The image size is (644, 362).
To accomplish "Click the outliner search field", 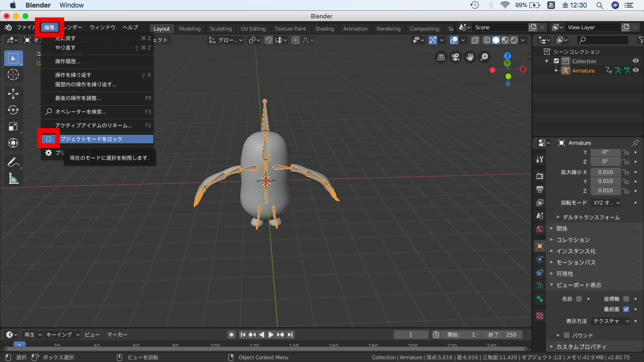I will (x=603, y=41).
